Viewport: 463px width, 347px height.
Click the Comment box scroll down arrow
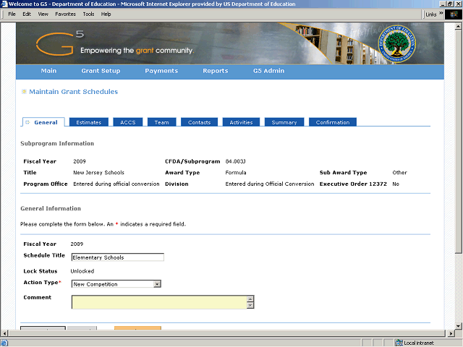250,305
